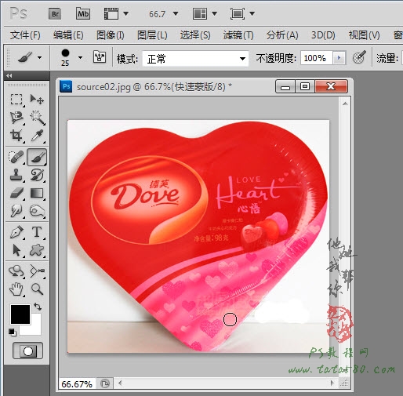Launch Adobe Bridge
The width and height of the screenshot is (403, 396).
55,13
